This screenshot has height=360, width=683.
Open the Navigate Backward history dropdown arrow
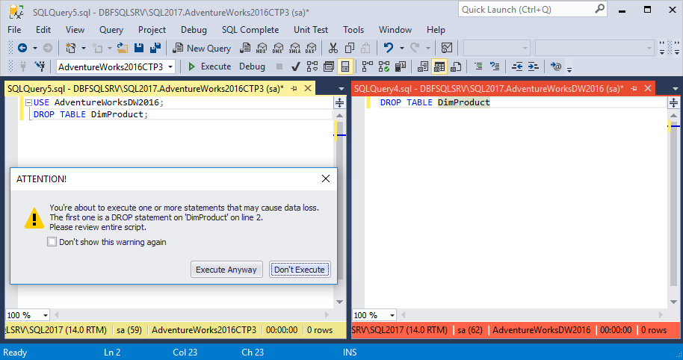(x=35, y=48)
